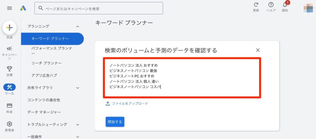Open the 料金 billing card icon
This screenshot has width=316, height=139.
(10, 106)
